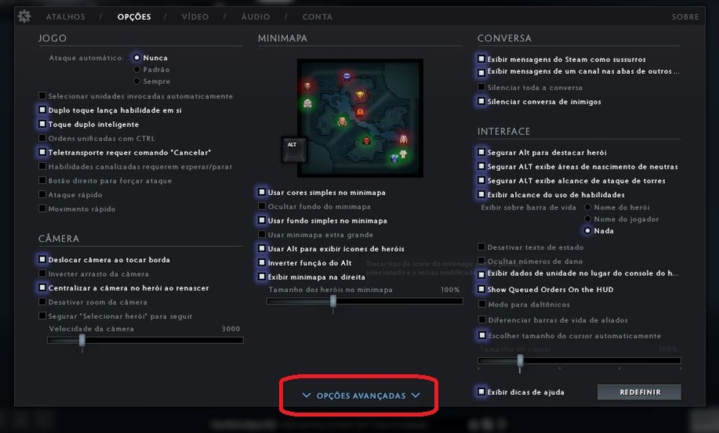Disable Silenciar conversa de inimigos

coord(481,101)
